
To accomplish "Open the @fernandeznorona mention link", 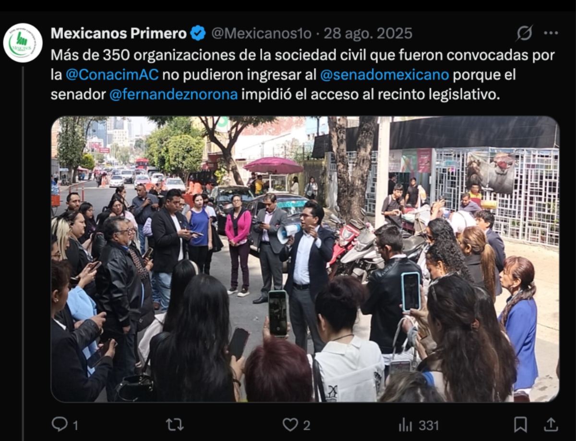I will (173, 94).
